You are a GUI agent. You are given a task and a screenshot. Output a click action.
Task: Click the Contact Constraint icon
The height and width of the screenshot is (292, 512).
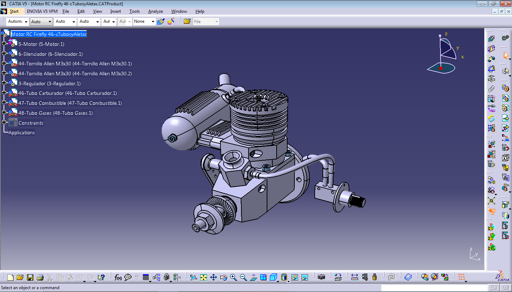491,48
